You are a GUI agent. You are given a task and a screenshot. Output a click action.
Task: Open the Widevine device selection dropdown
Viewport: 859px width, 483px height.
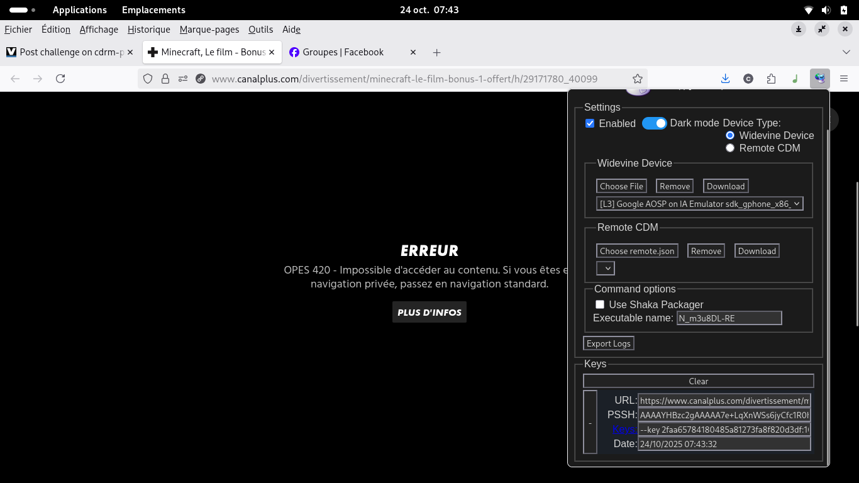tap(700, 204)
